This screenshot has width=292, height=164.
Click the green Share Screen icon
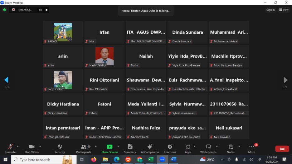pyautogui.click(x=109, y=147)
